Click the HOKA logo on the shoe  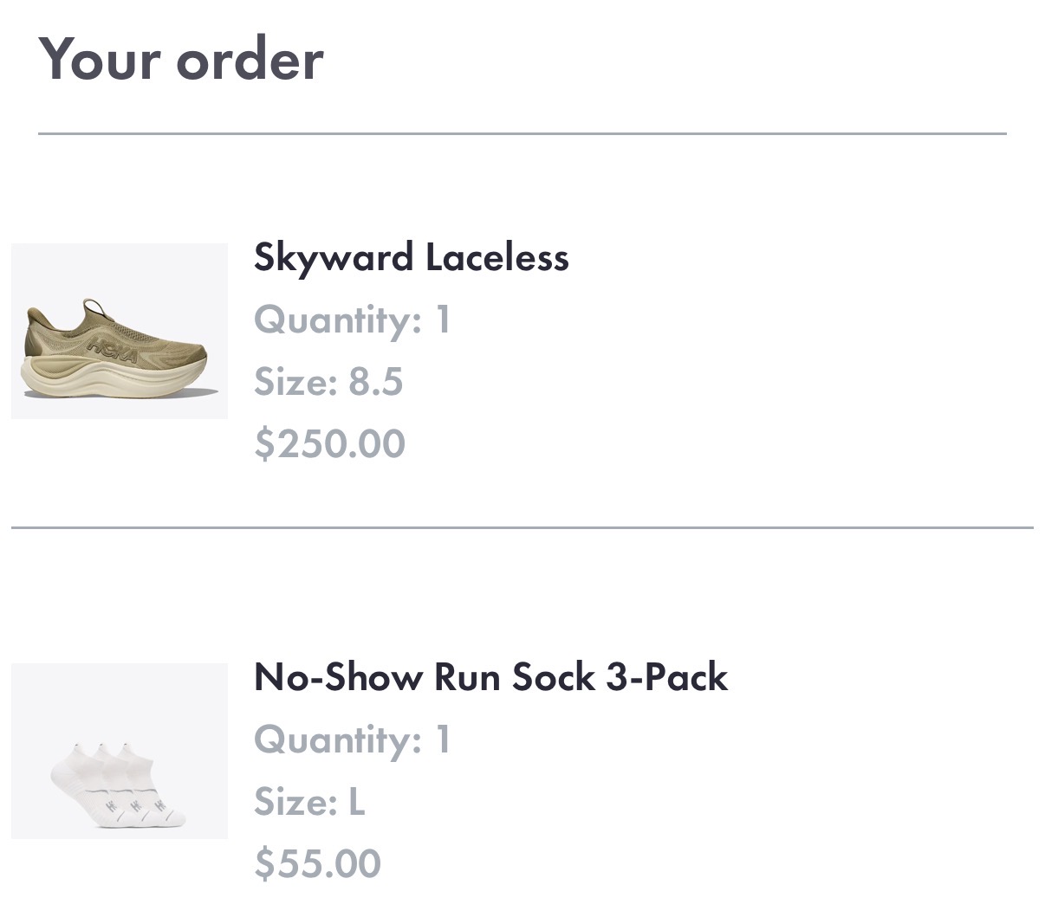tap(113, 350)
